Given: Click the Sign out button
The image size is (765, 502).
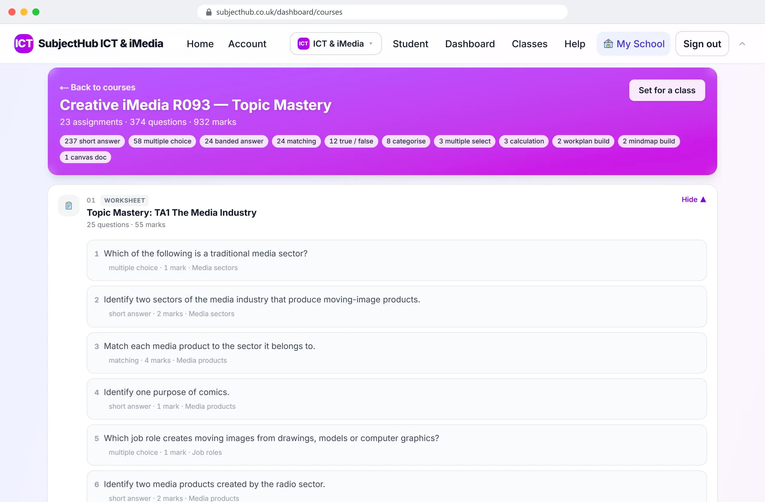Looking at the screenshot, I should (702, 44).
